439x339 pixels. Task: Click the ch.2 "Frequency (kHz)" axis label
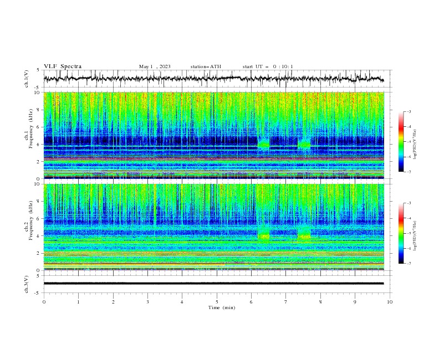point(31,220)
